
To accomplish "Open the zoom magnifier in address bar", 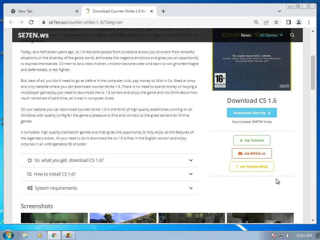I will click(256, 22).
